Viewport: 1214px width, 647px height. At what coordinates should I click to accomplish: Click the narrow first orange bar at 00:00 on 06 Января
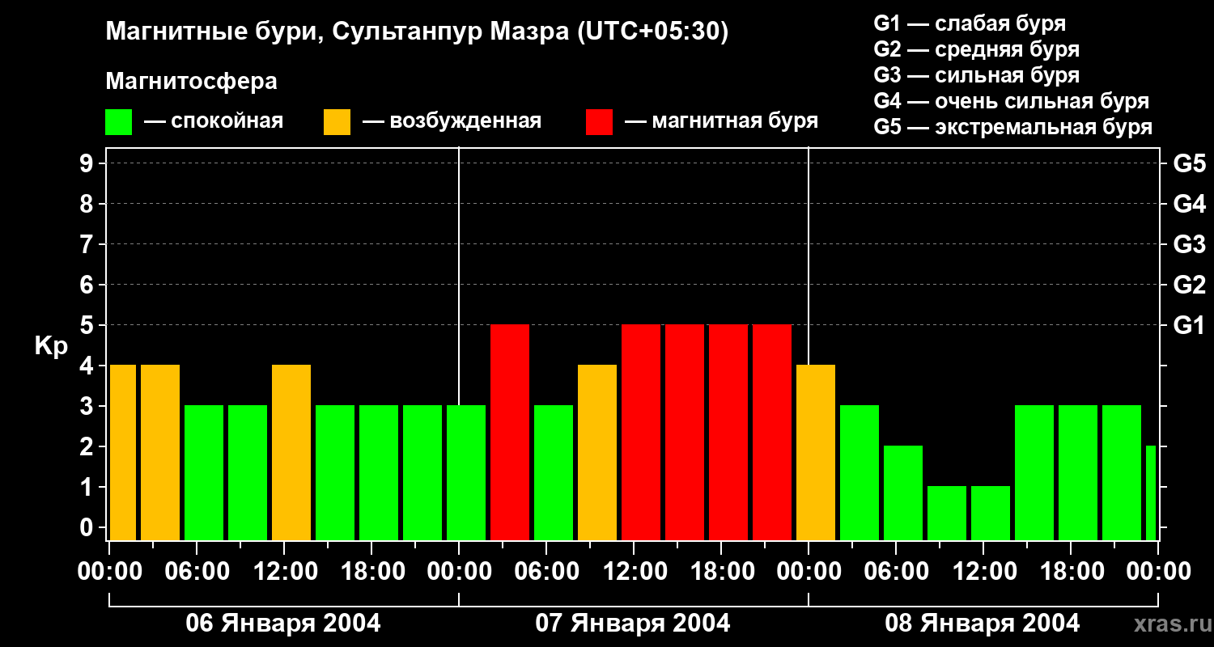[123, 453]
